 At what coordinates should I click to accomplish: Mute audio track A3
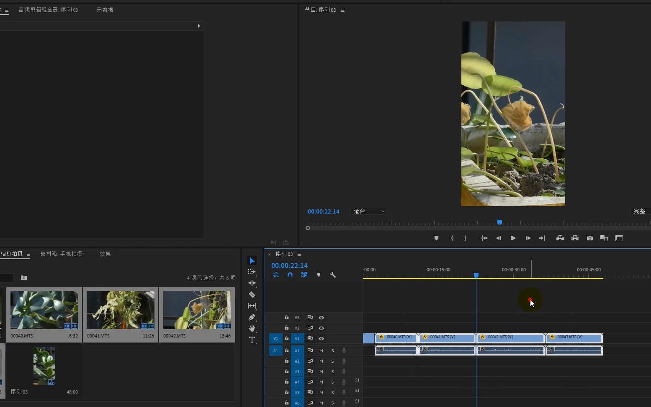(322, 371)
